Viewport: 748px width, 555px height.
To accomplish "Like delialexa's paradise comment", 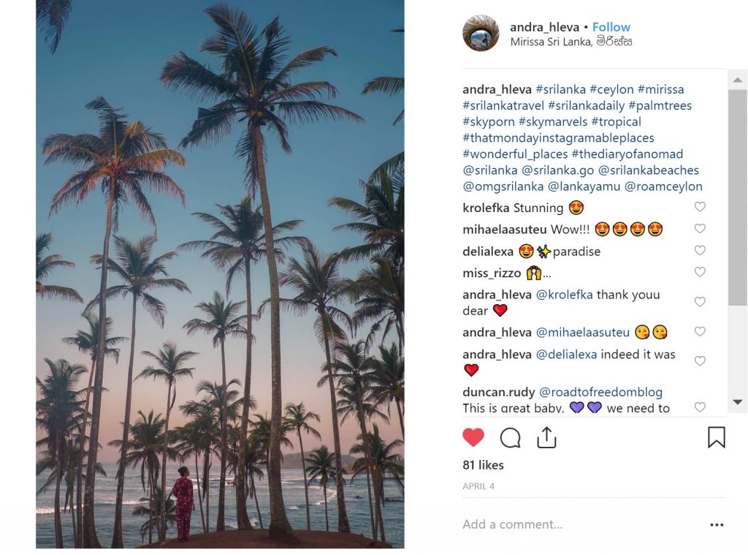I will tap(700, 251).
